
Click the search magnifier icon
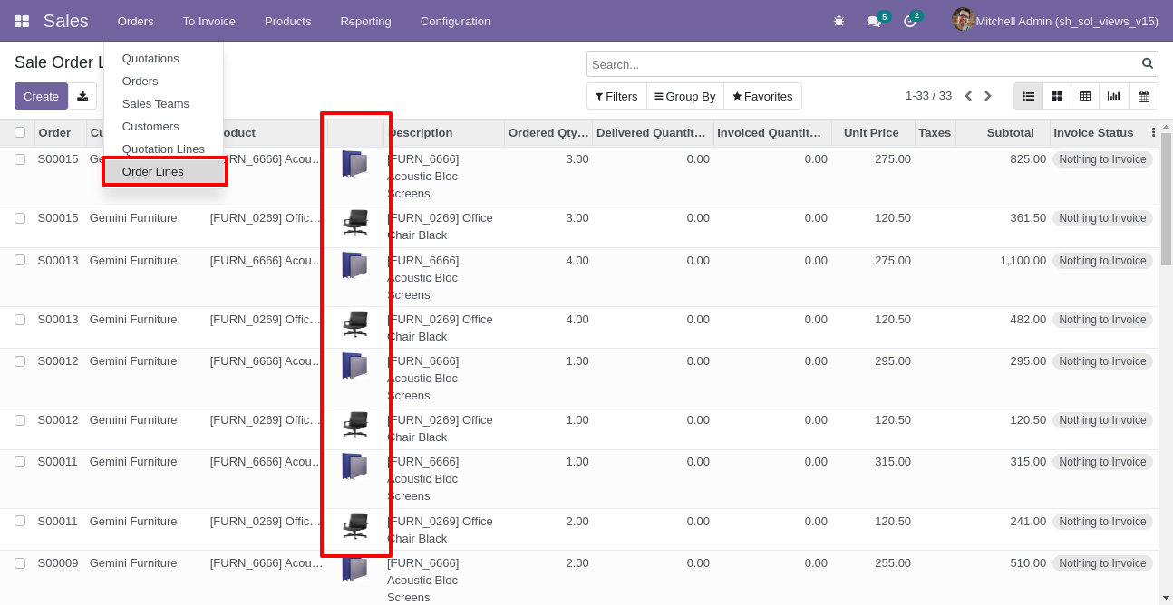(1148, 63)
